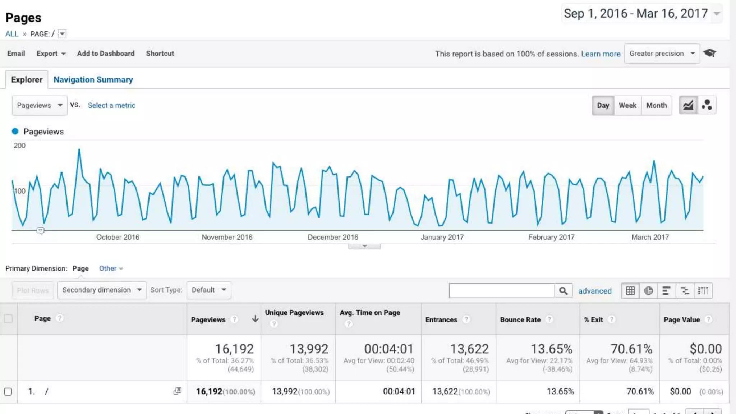Click in the table search field
This screenshot has height=414, width=736.
pos(501,291)
